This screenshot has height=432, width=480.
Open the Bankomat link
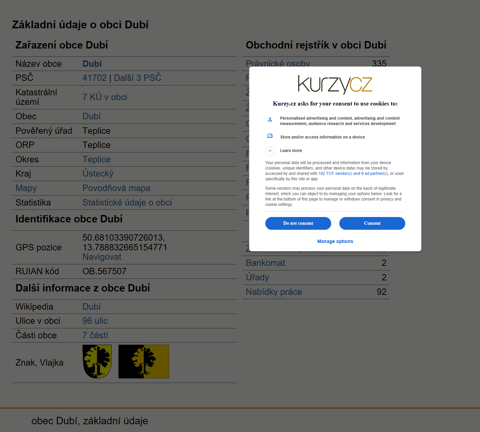coord(265,263)
